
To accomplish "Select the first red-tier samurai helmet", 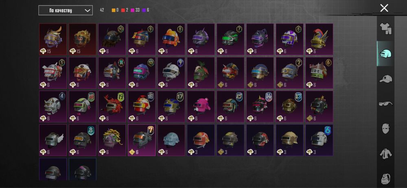I will pos(53,39).
